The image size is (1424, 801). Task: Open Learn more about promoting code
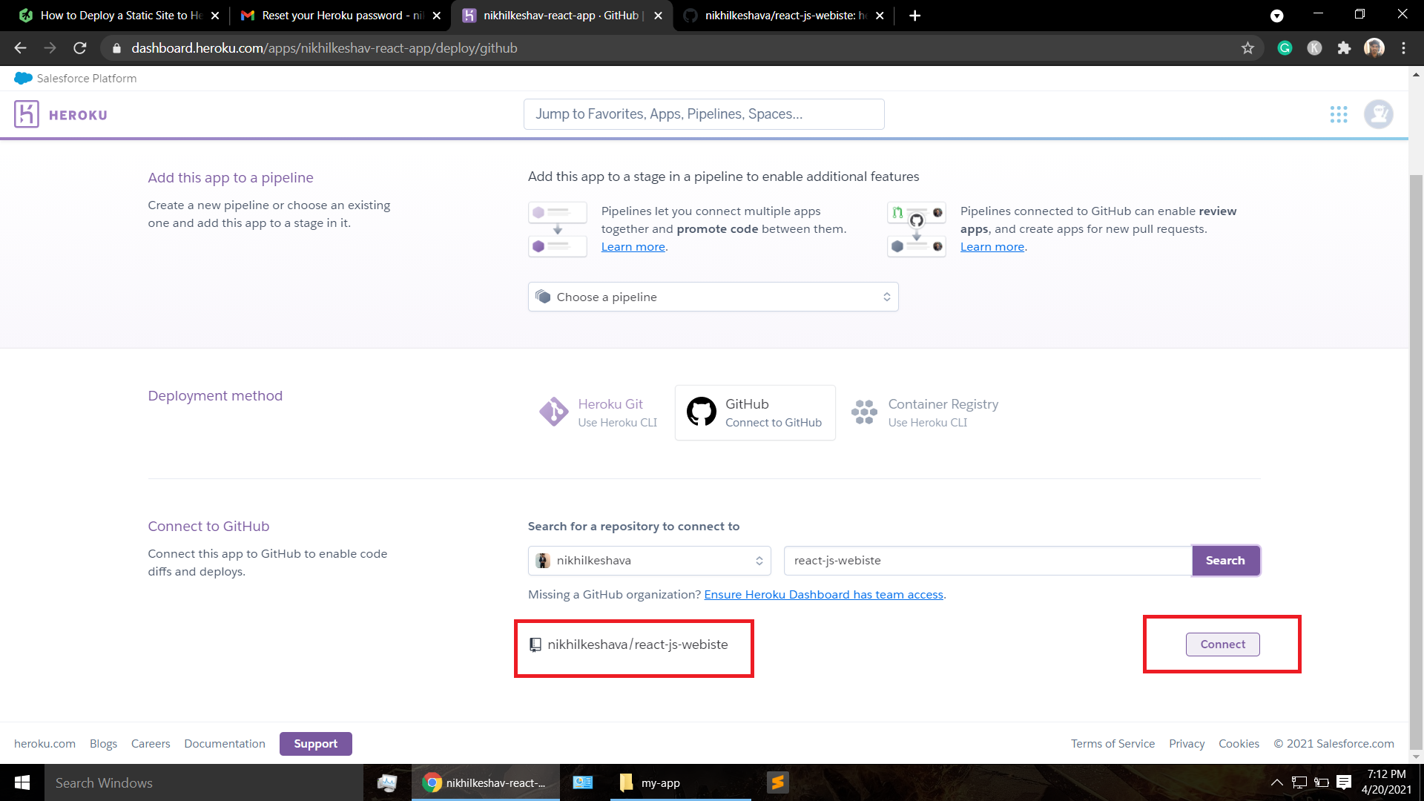point(633,247)
